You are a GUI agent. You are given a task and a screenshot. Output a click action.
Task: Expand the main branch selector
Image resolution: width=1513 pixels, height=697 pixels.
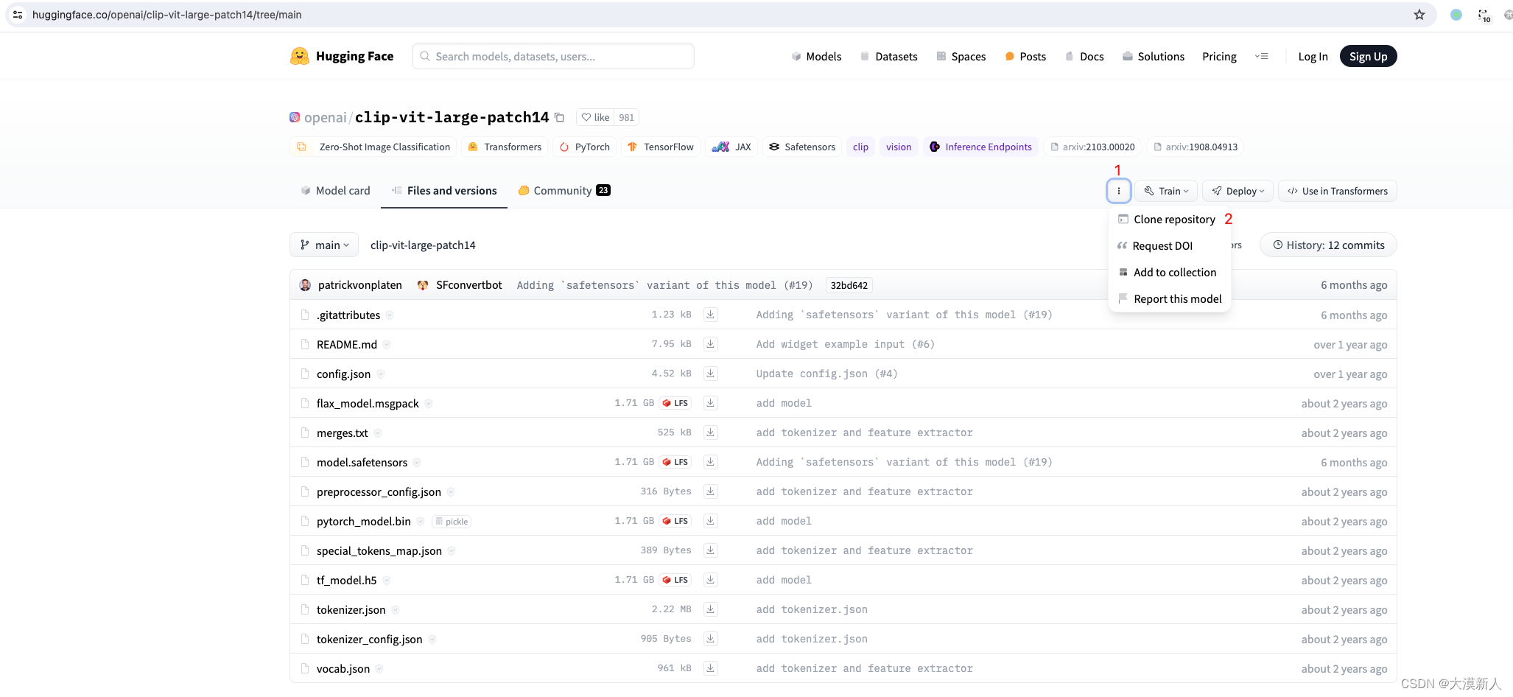pyautogui.click(x=324, y=245)
